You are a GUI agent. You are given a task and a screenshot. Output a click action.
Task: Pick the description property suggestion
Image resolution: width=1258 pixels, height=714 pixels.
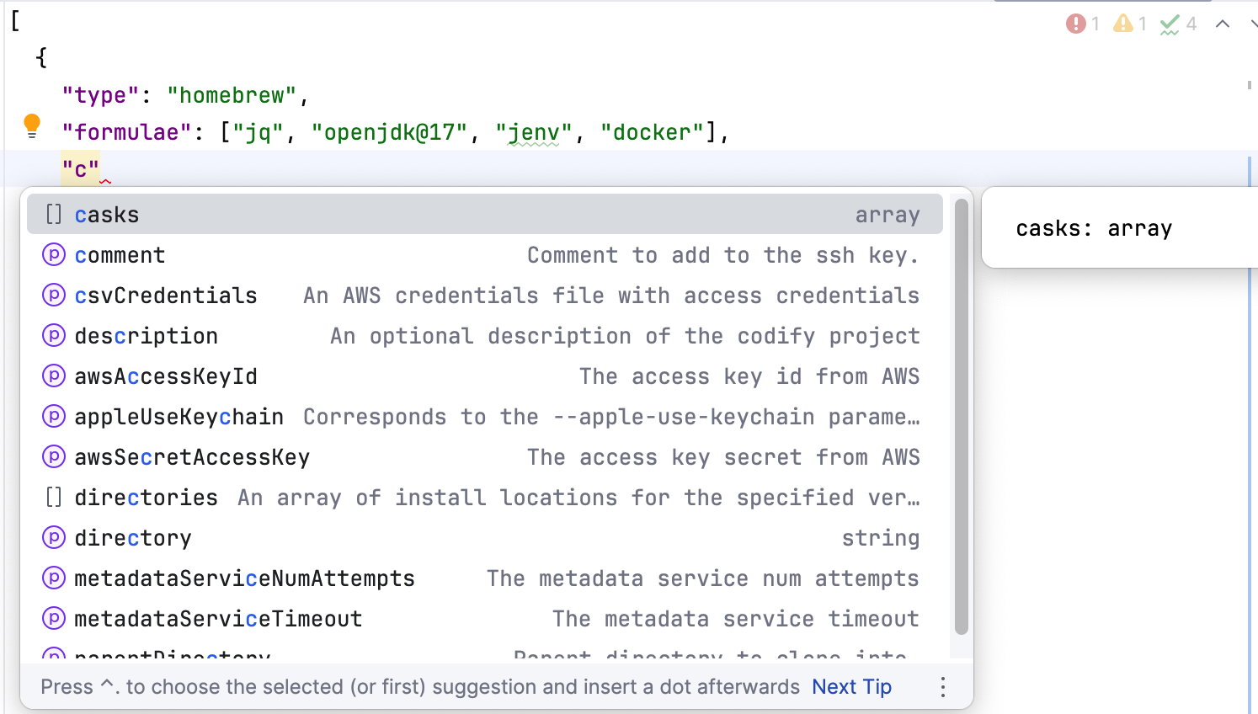tap(147, 336)
